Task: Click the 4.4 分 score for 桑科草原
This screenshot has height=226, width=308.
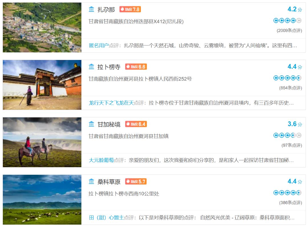Action: pyautogui.click(x=295, y=181)
